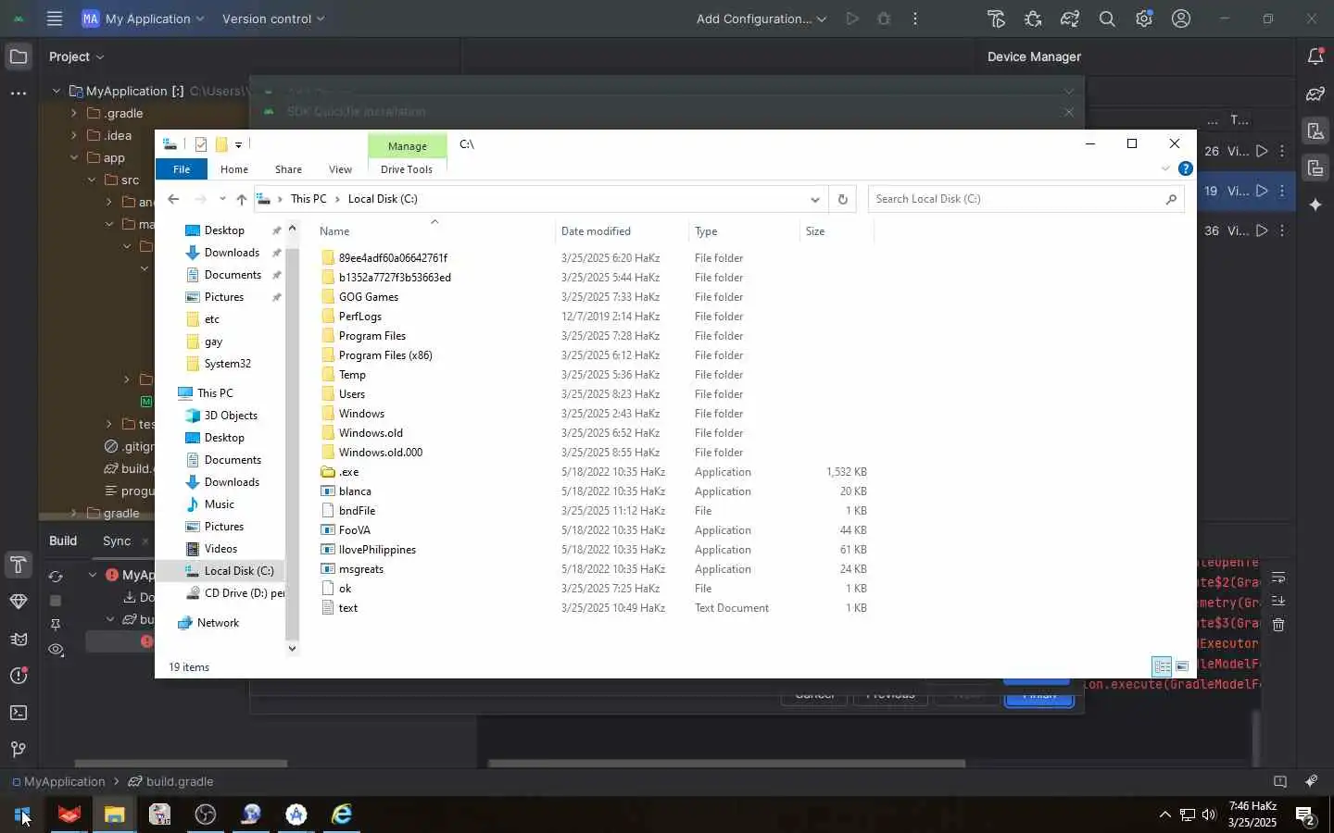This screenshot has height=833, width=1334.
Task: Open Android Studio main hamburger menu
Action: pos(55,19)
